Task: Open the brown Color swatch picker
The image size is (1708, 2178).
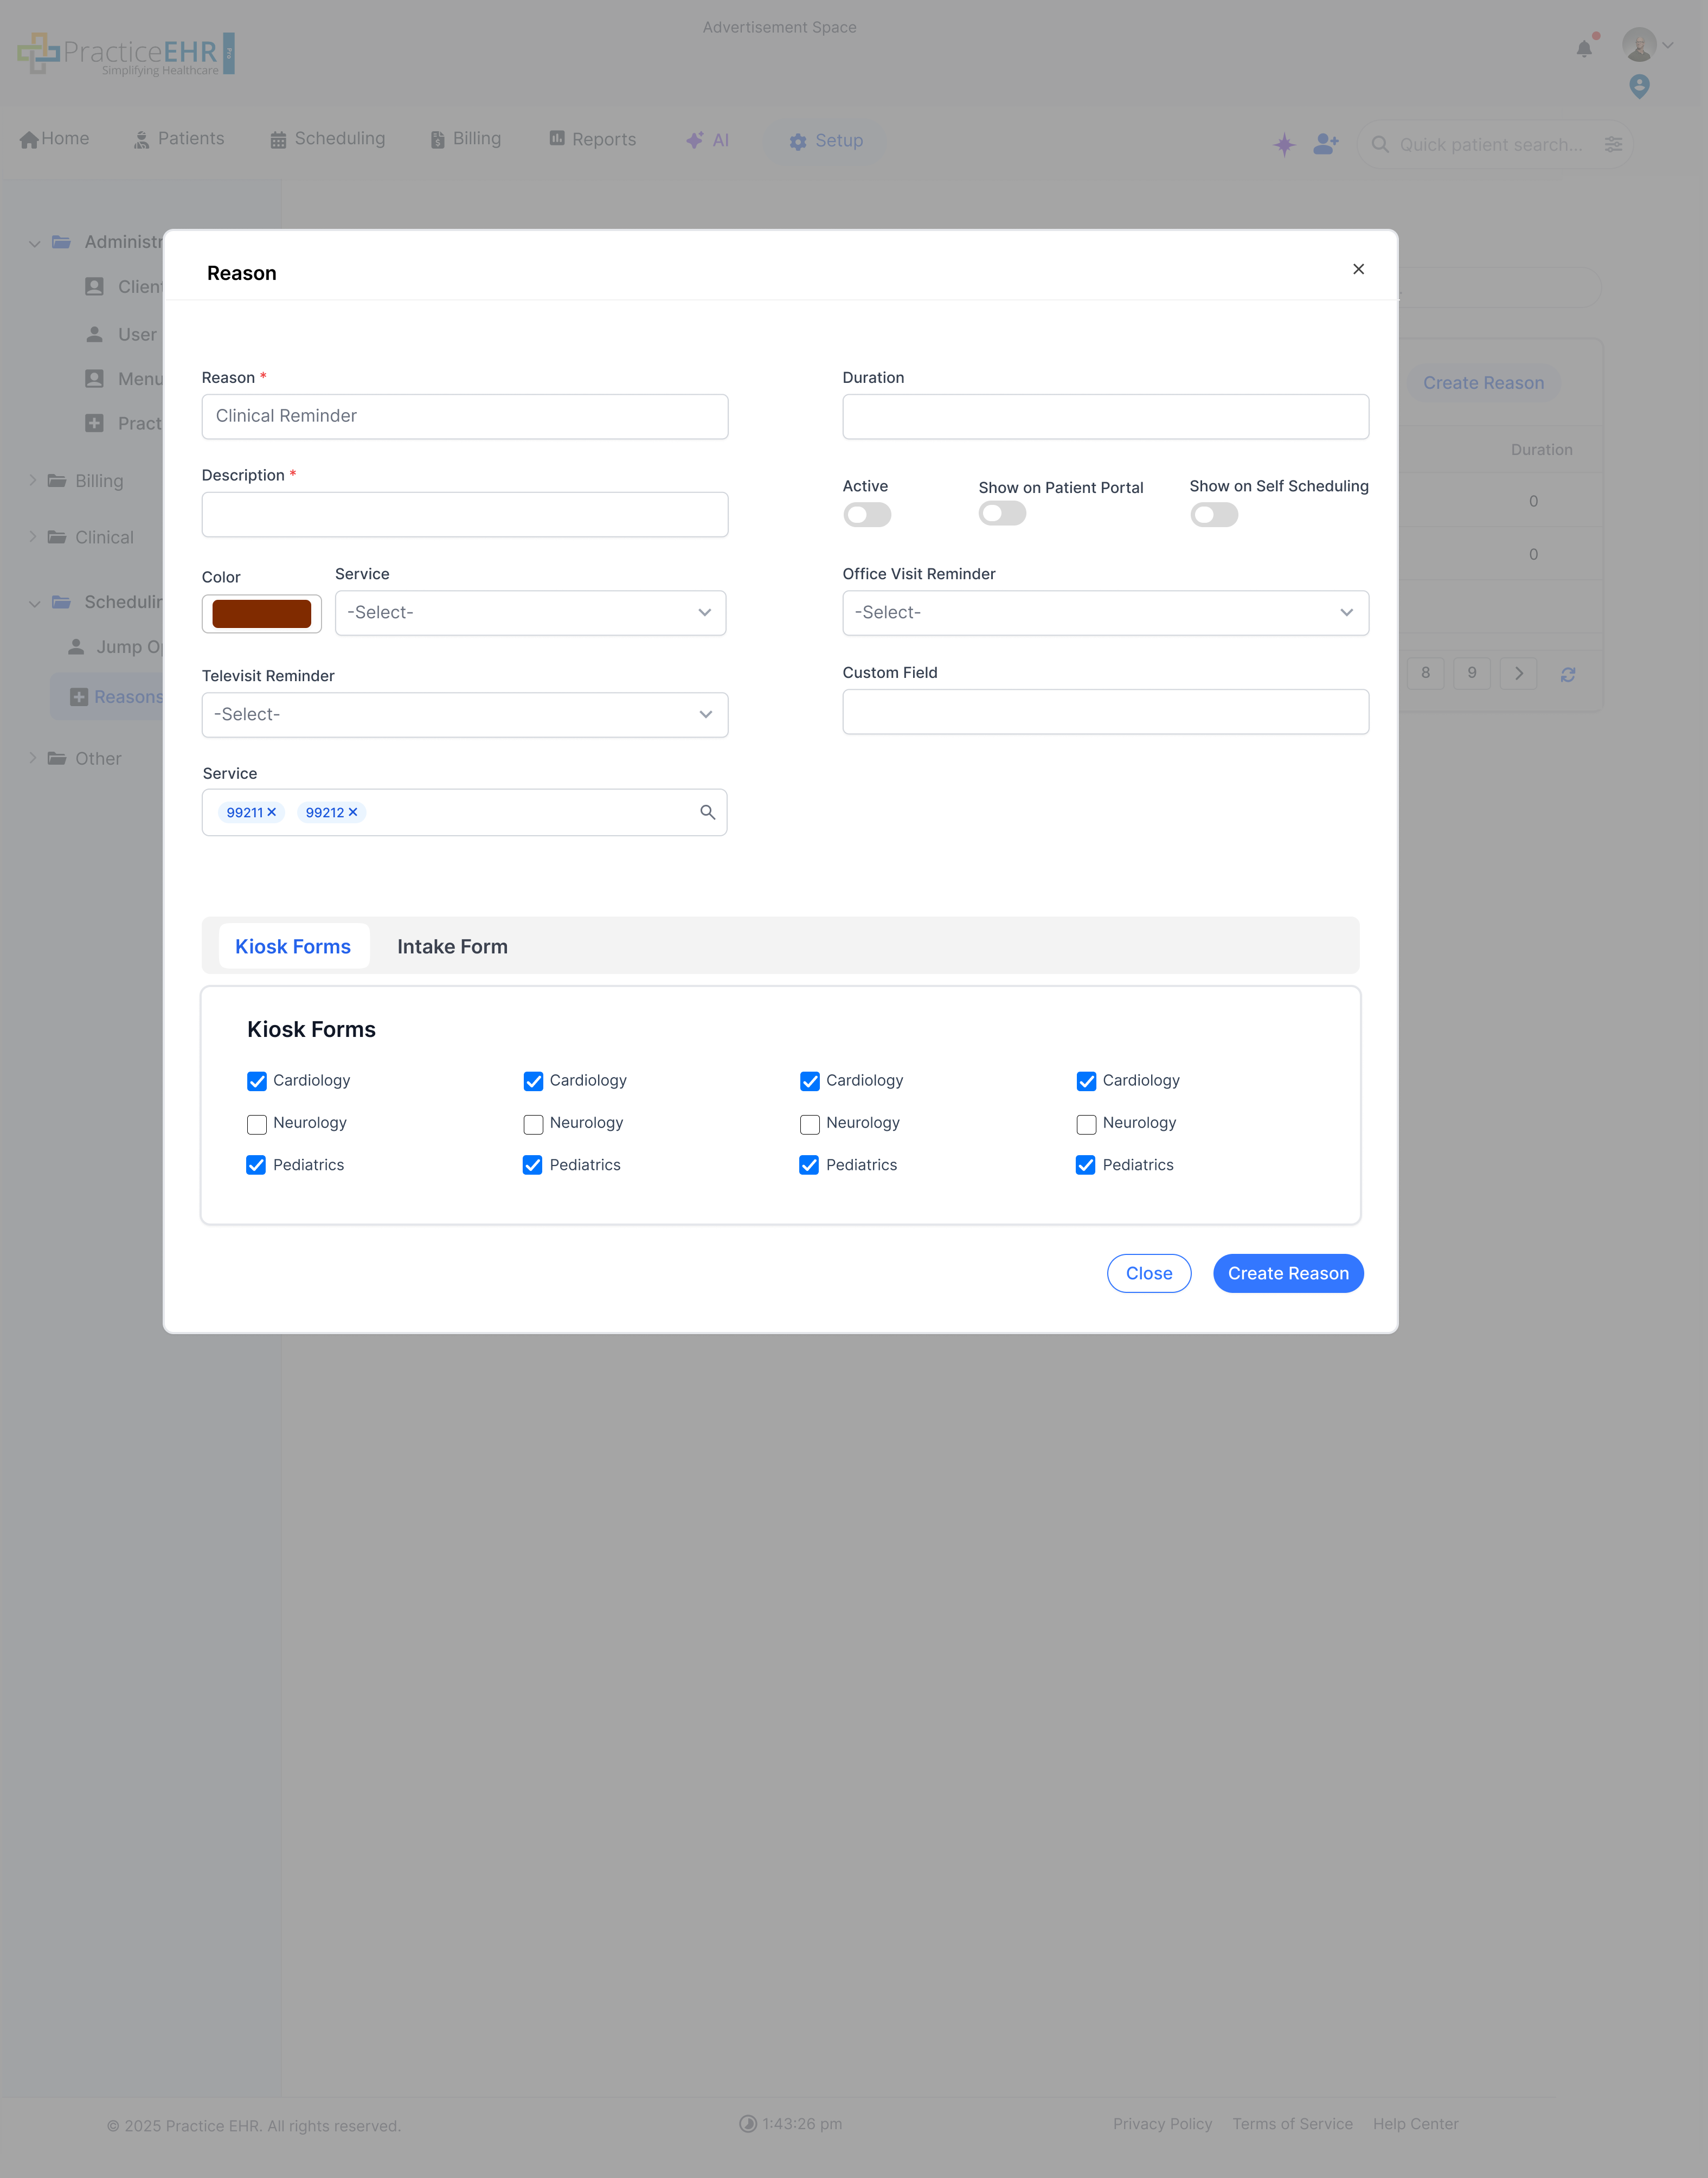Action: pyautogui.click(x=262, y=613)
